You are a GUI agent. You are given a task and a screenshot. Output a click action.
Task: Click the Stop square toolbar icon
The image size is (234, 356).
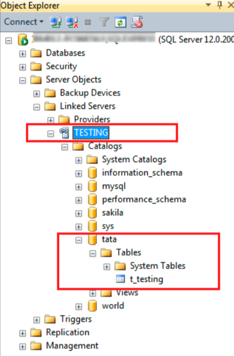tap(88, 22)
